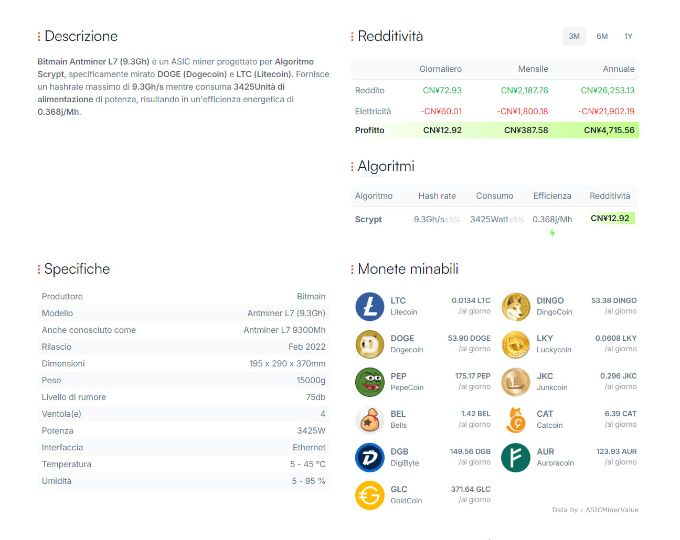The width and height of the screenshot is (680, 540).
Task: Open the AUR Auroracoin link
Action: [555, 457]
